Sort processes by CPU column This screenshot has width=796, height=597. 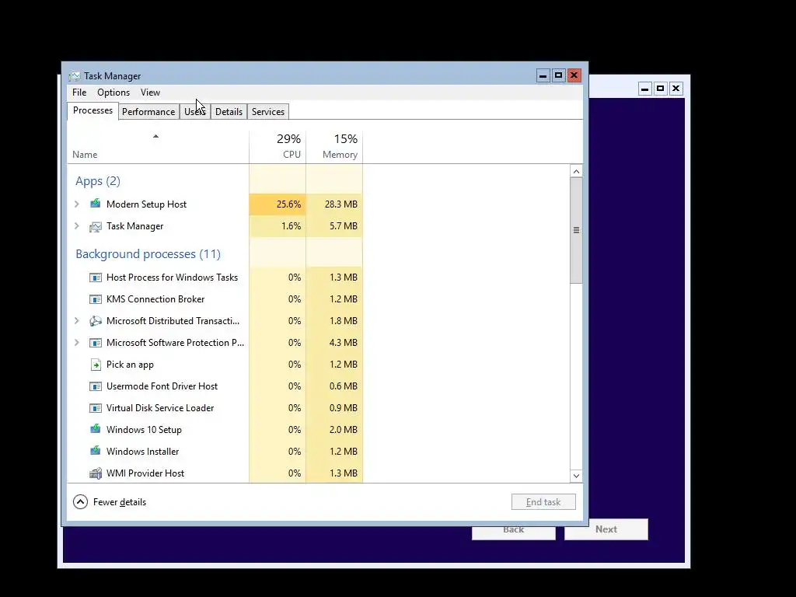coord(278,147)
